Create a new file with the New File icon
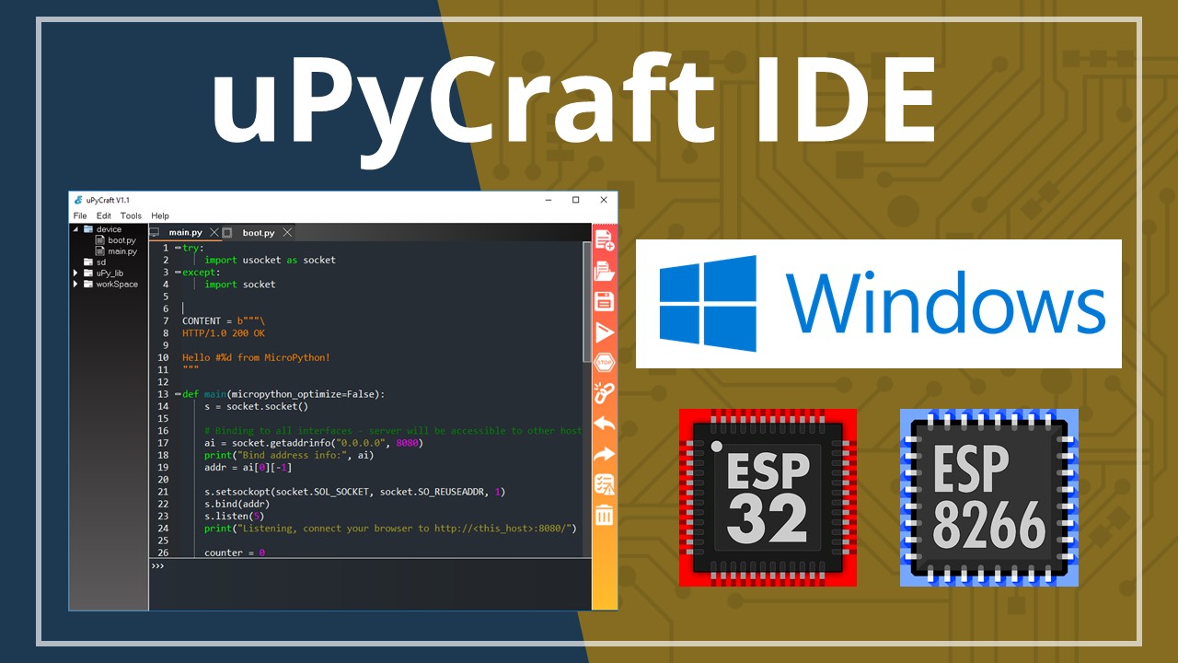The width and height of the screenshot is (1178, 663). tap(603, 238)
